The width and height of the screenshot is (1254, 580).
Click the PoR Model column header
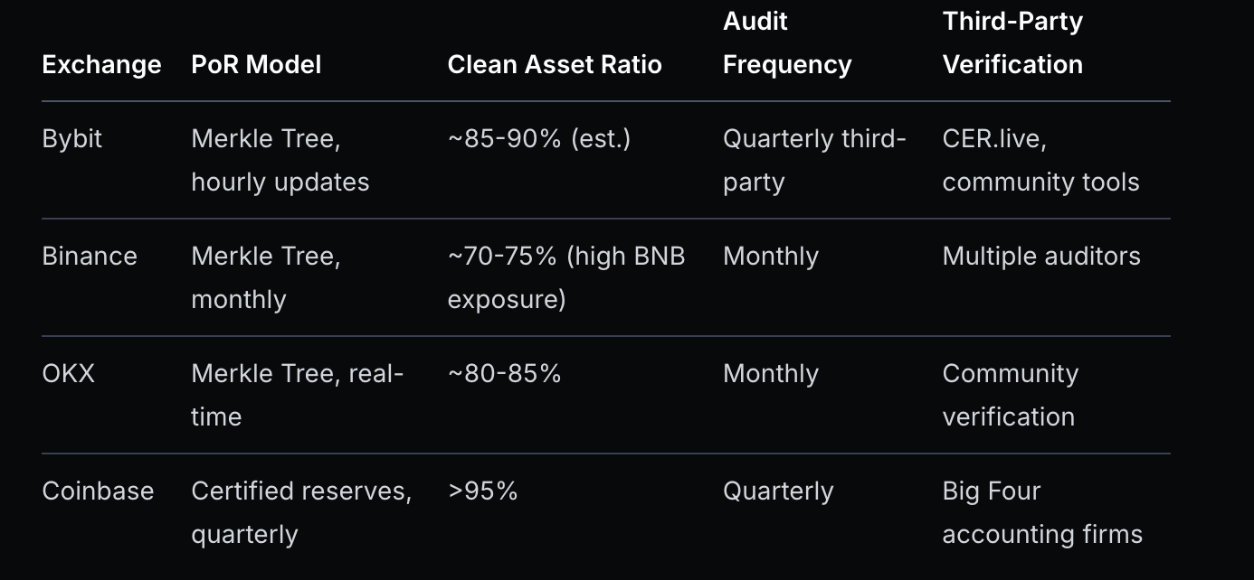tap(256, 65)
